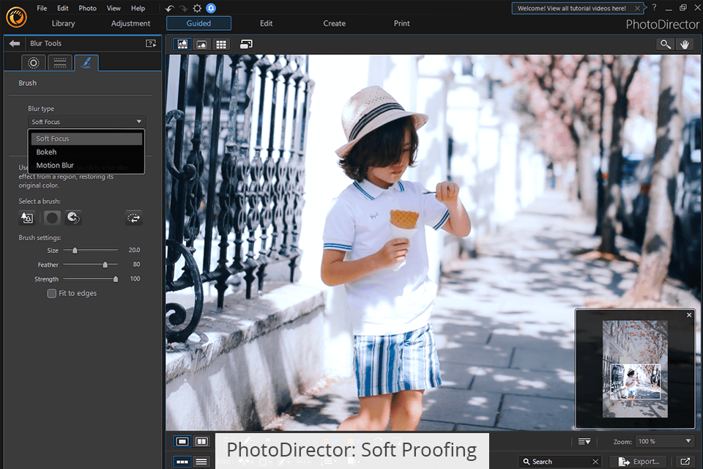Open the Welcome tutorial videos link
The image size is (703, 469).
(x=572, y=8)
